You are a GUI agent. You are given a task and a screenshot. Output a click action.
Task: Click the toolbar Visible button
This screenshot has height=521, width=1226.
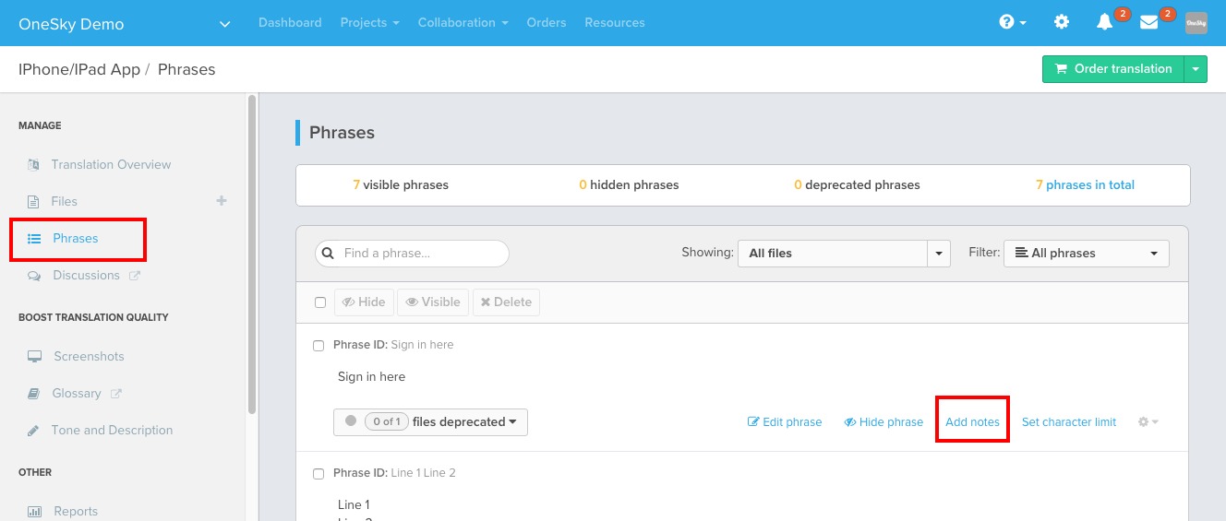click(433, 302)
